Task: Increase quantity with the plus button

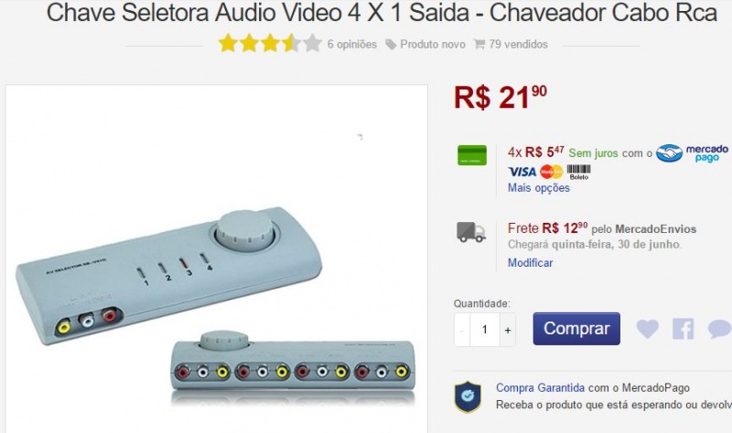Action: [508, 330]
